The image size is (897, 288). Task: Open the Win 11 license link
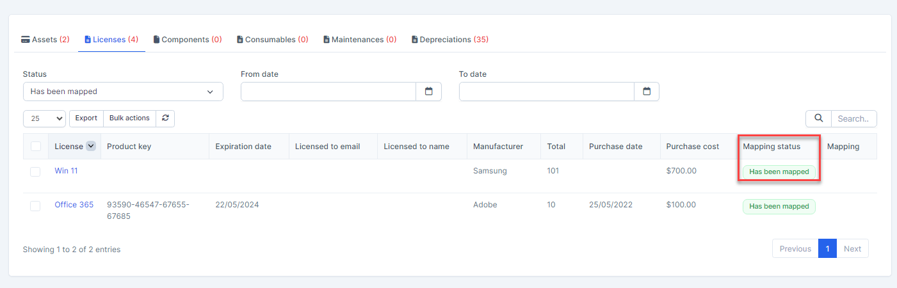coord(66,171)
